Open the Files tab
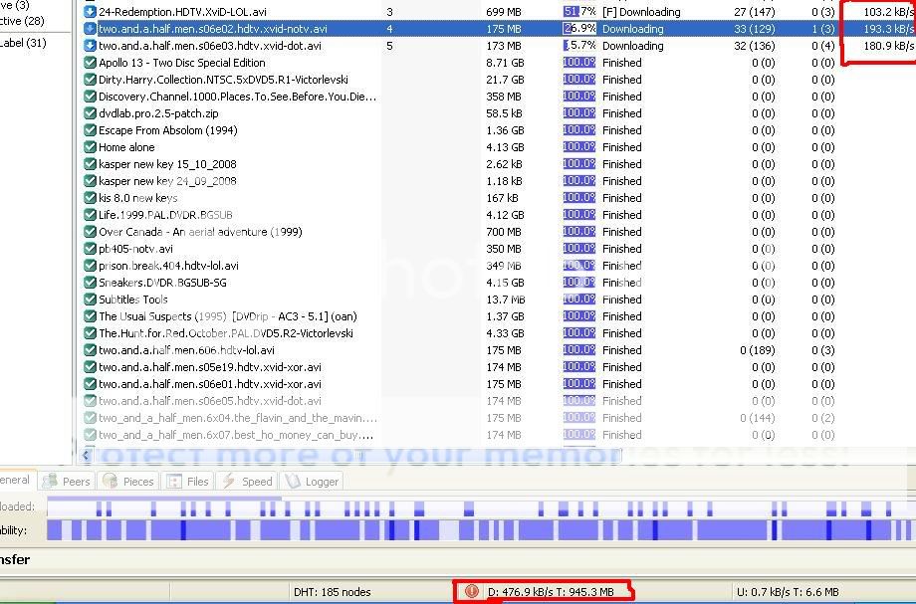 pyautogui.click(x=188, y=482)
